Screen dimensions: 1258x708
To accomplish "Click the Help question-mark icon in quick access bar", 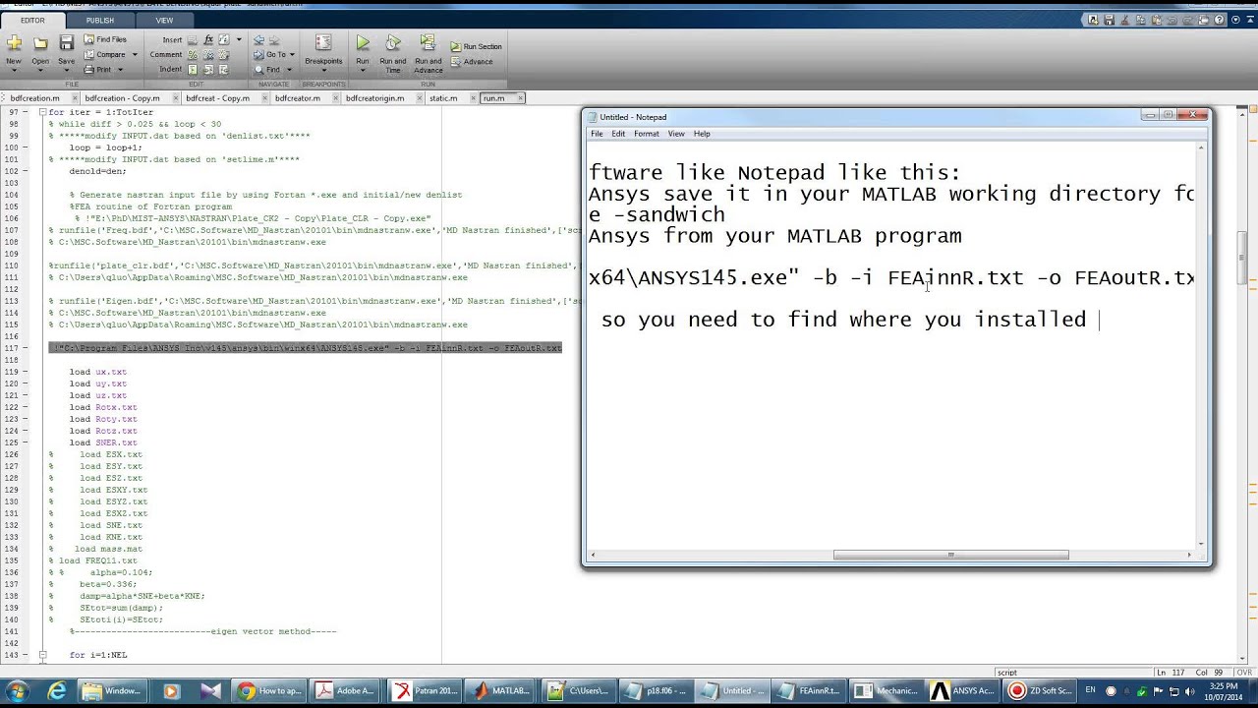I will point(1219,20).
